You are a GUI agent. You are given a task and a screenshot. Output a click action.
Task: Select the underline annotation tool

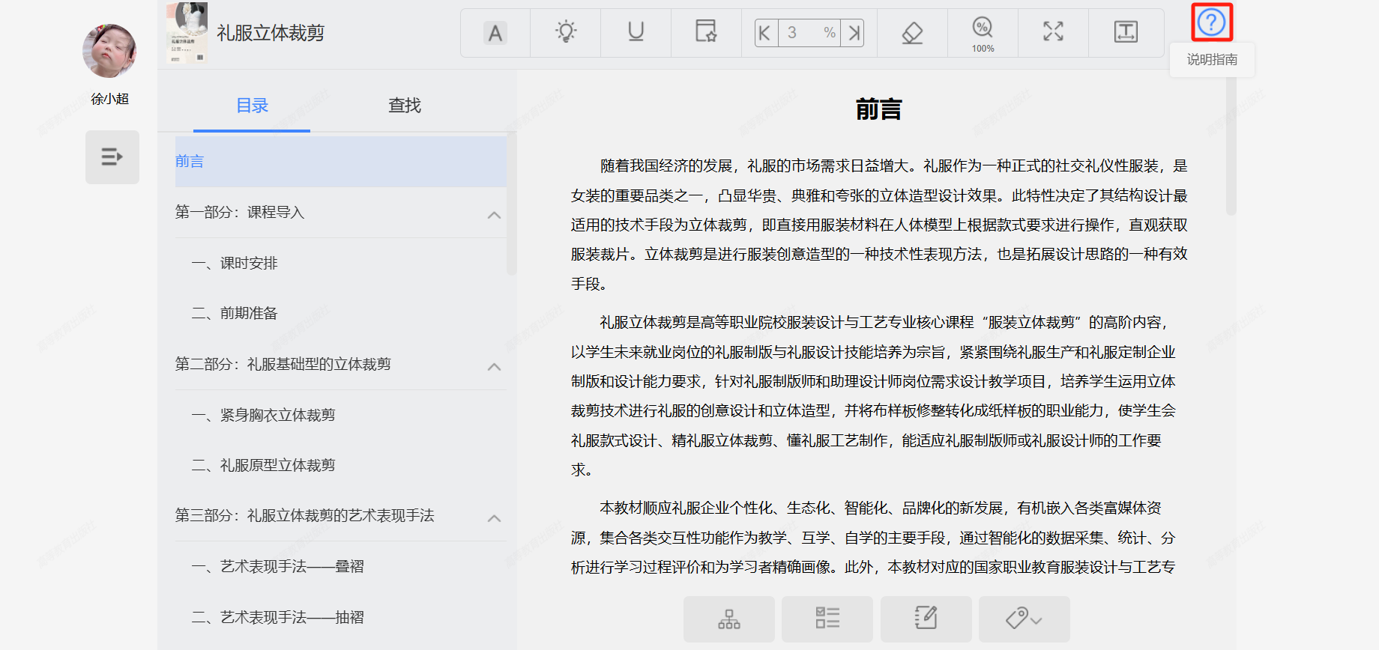[636, 33]
